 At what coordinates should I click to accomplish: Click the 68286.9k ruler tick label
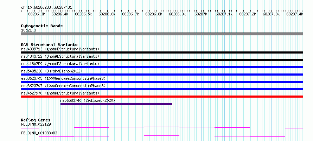click(x=177, y=14)
